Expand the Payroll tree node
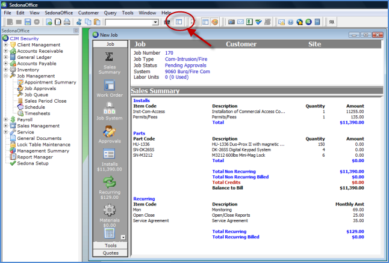The width and height of the screenshot is (389, 263). pyautogui.click(x=5, y=119)
